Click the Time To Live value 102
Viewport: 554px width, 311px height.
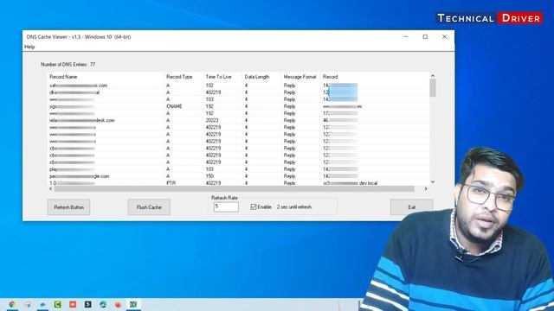click(x=209, y=86)
